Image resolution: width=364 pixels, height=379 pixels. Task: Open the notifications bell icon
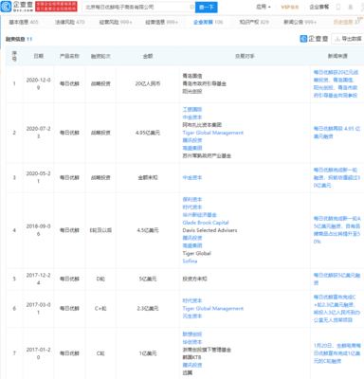[x=351, y=7]
